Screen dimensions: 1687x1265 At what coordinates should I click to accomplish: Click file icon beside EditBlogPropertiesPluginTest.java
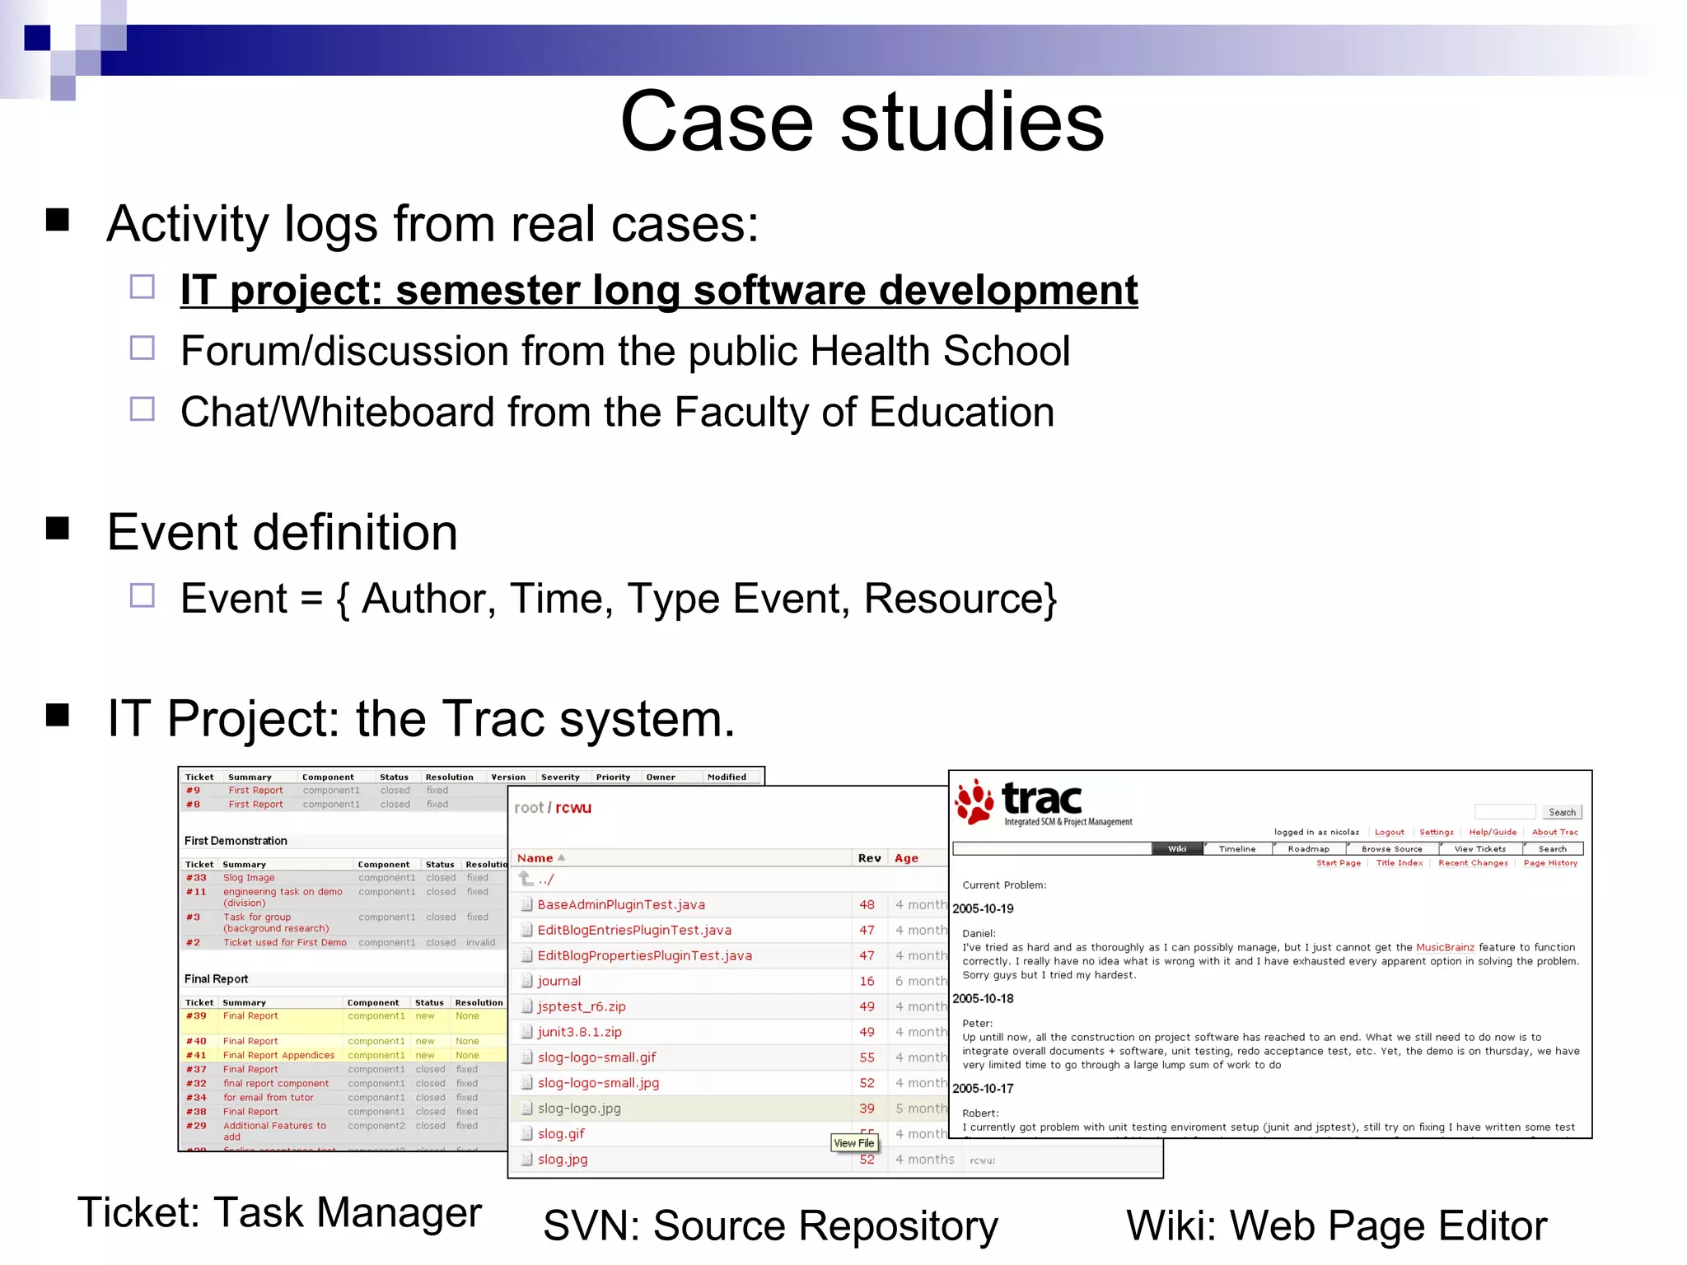click(x=526, y=955)
